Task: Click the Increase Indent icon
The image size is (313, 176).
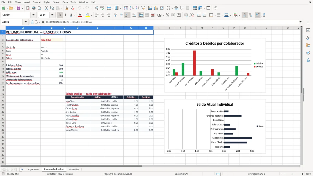Action: (199, 15)
